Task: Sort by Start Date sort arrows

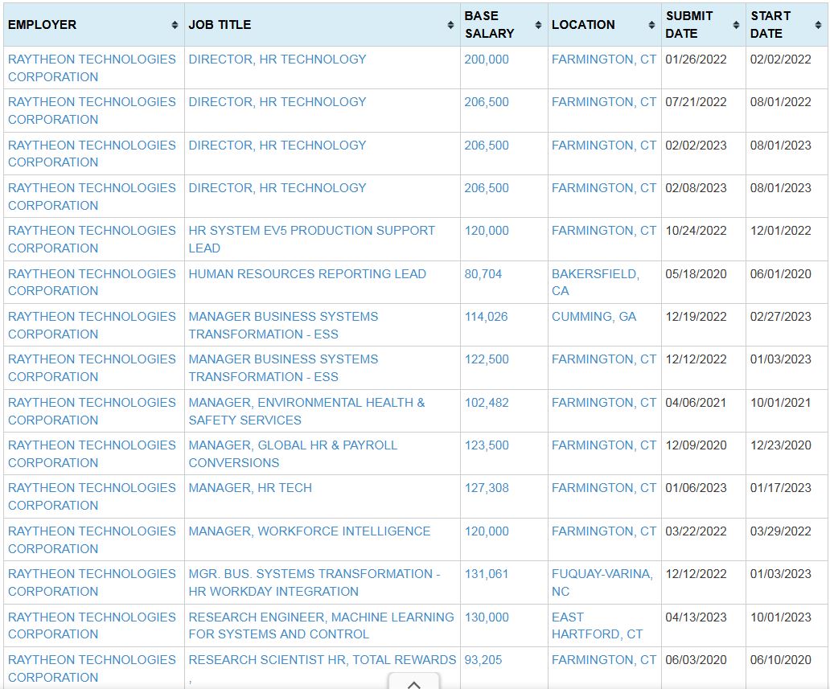Action: pos(819,25)
